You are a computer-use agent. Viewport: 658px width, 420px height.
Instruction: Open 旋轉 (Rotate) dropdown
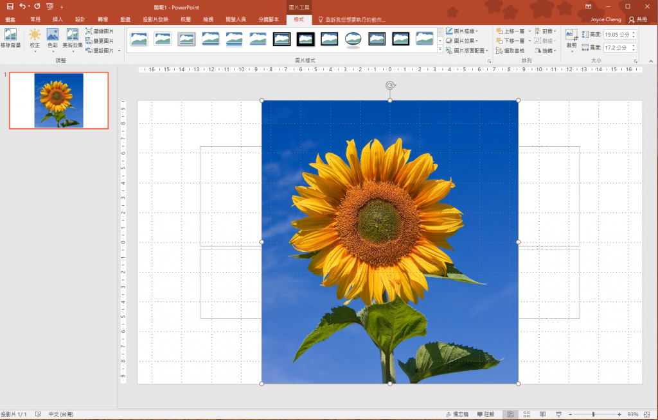(546, 51)
